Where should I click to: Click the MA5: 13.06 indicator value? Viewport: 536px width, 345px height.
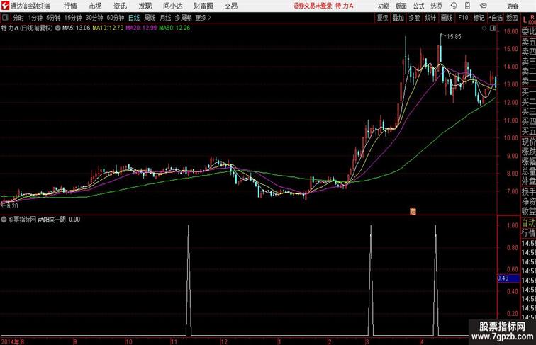(76, 28)
